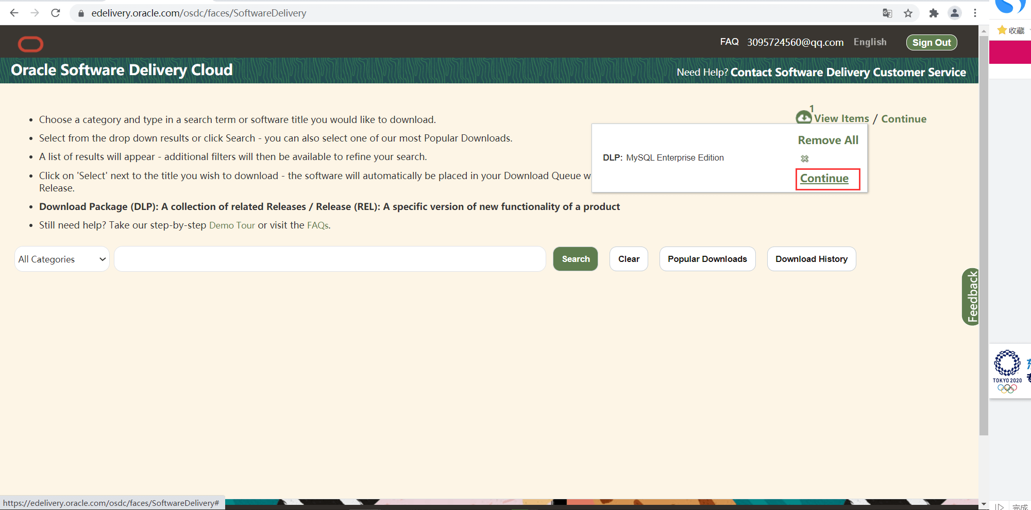Open Popular Downloads
The width and height of the screenshot is (1031, 510).
click(707, 259)
